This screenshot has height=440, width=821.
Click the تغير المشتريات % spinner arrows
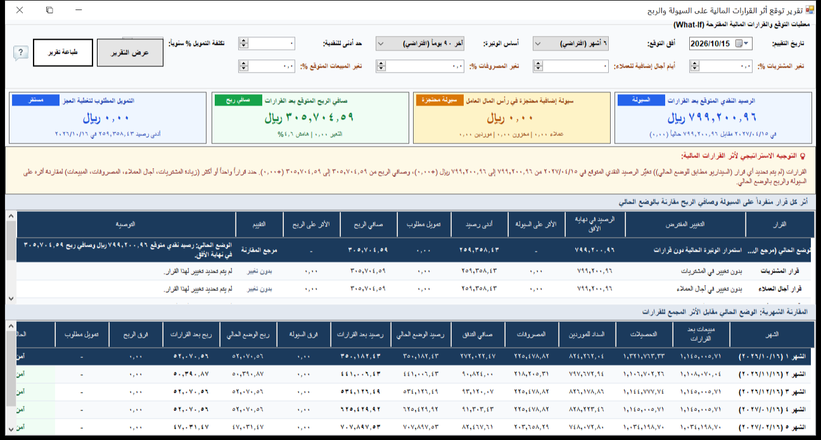[x=694, y=66]
